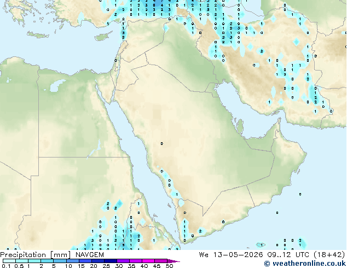Screen dimensions: 347x268
Task: Click the '15' legend scale label
Action: (81, 266)
